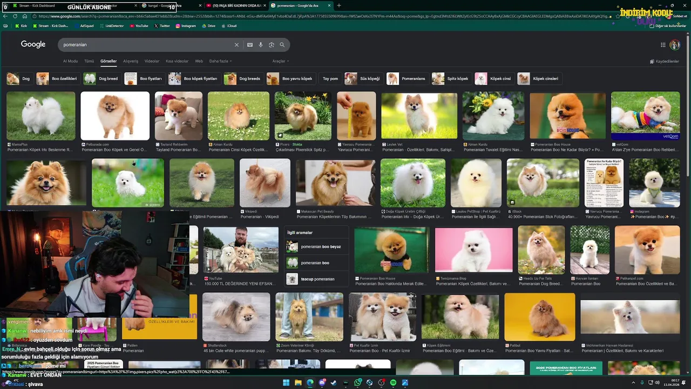Open Twitter bookmark in bookmarks bar
The height and width of the screenshot is (389, 691).
click(x=162, y=25)
